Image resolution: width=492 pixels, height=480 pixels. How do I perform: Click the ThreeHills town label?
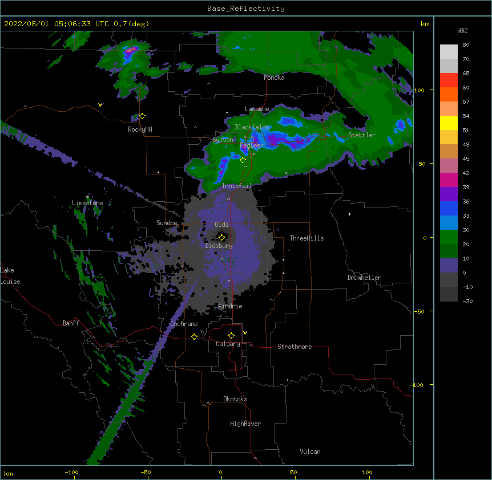(x=307, y=238)
